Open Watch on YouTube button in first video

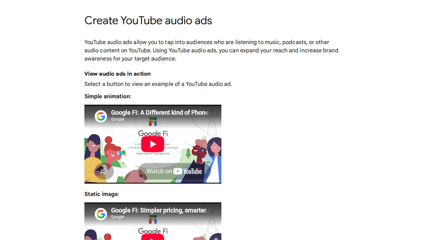click(x=174, y=171)
